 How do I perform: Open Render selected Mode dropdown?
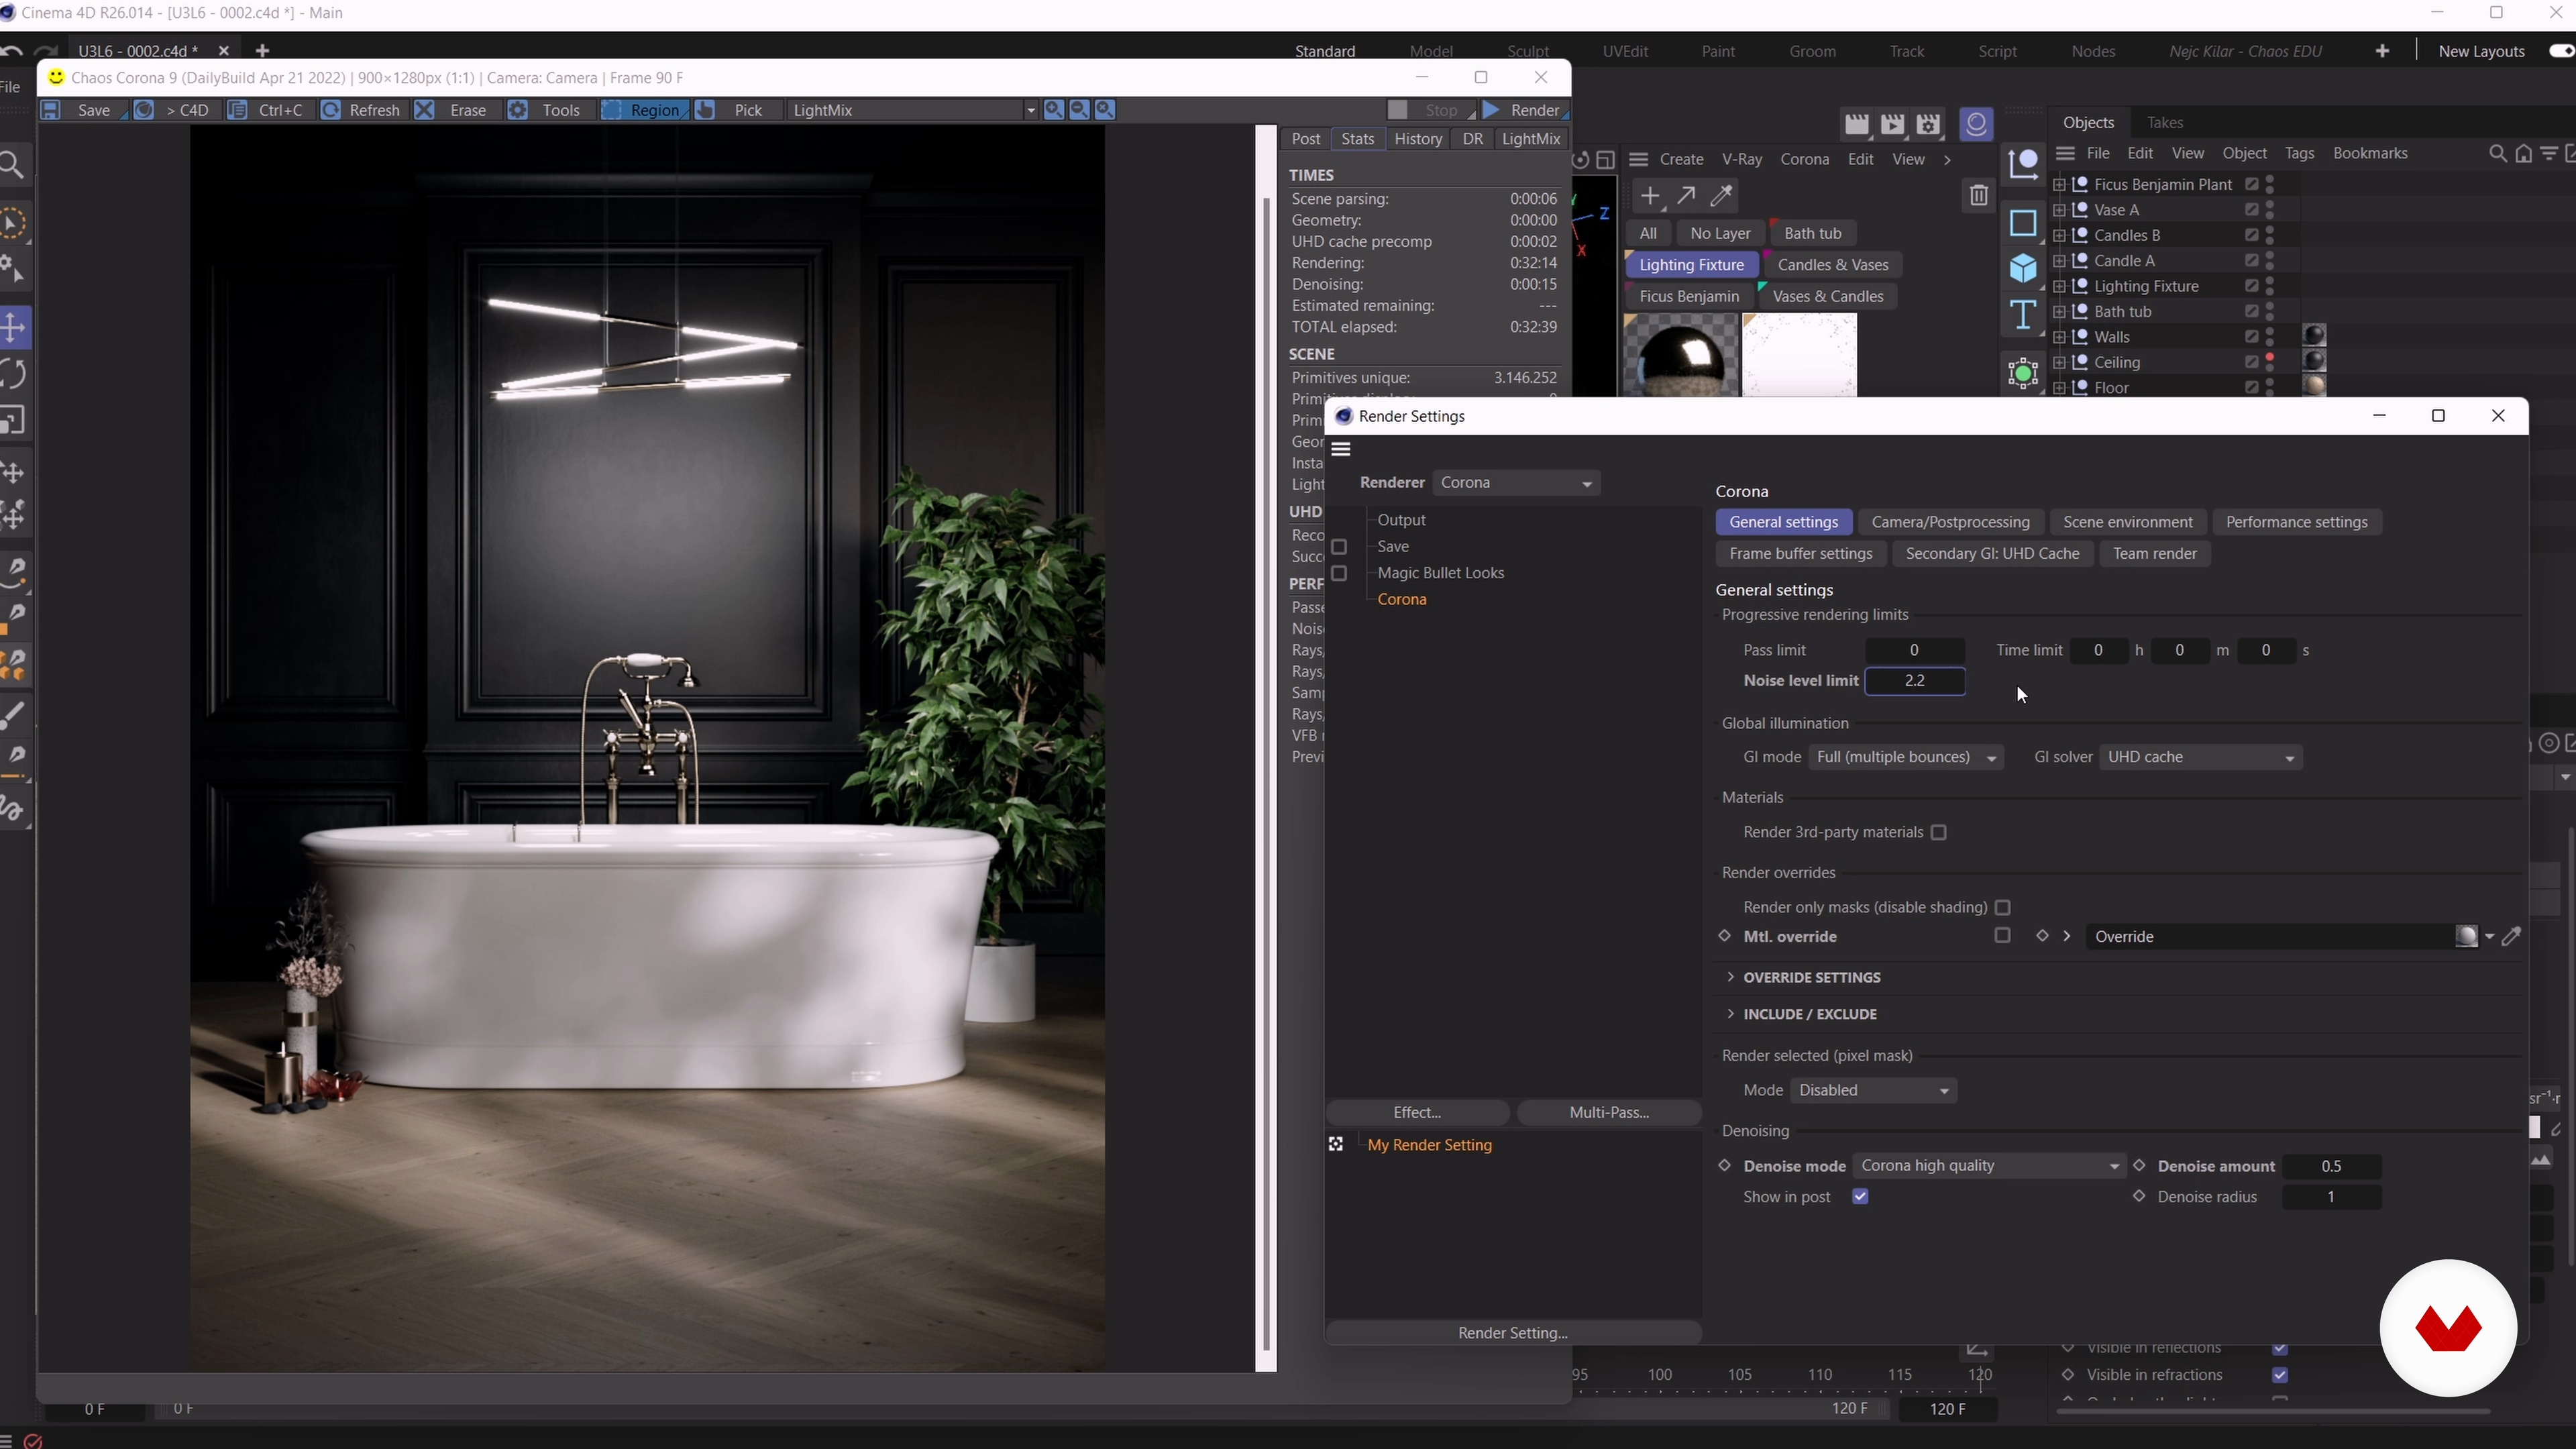(1873, 1091)
